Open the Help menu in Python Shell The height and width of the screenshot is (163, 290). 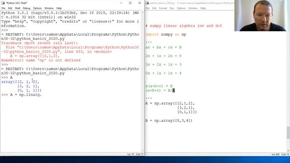coord(59,8)
